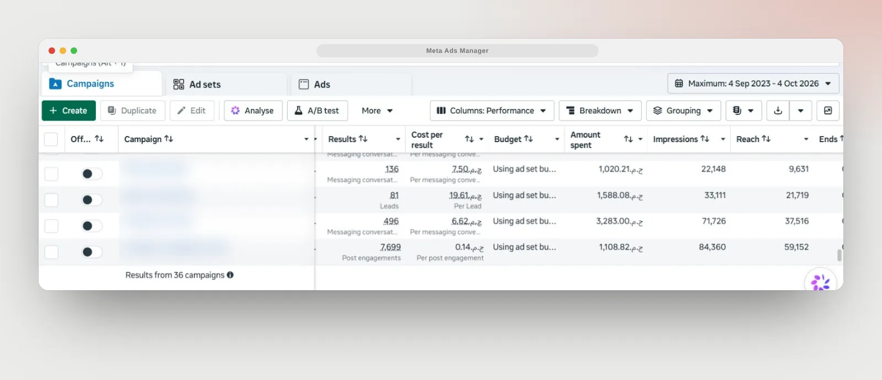Screen dimensions: 882x380
Task: Tick checkbox for the 81 Leads campaign
Action: pyautogui.click(x=51, y=200)
